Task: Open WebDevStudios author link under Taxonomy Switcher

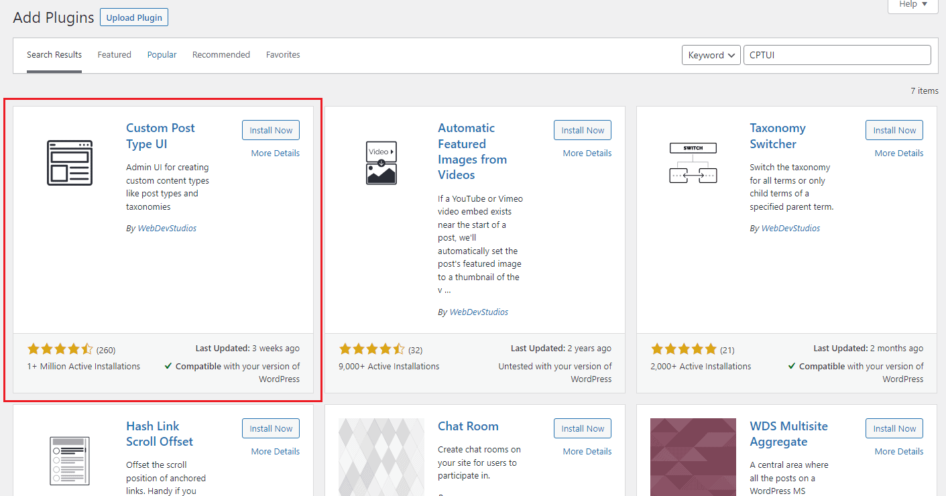Action: (790, 229)
